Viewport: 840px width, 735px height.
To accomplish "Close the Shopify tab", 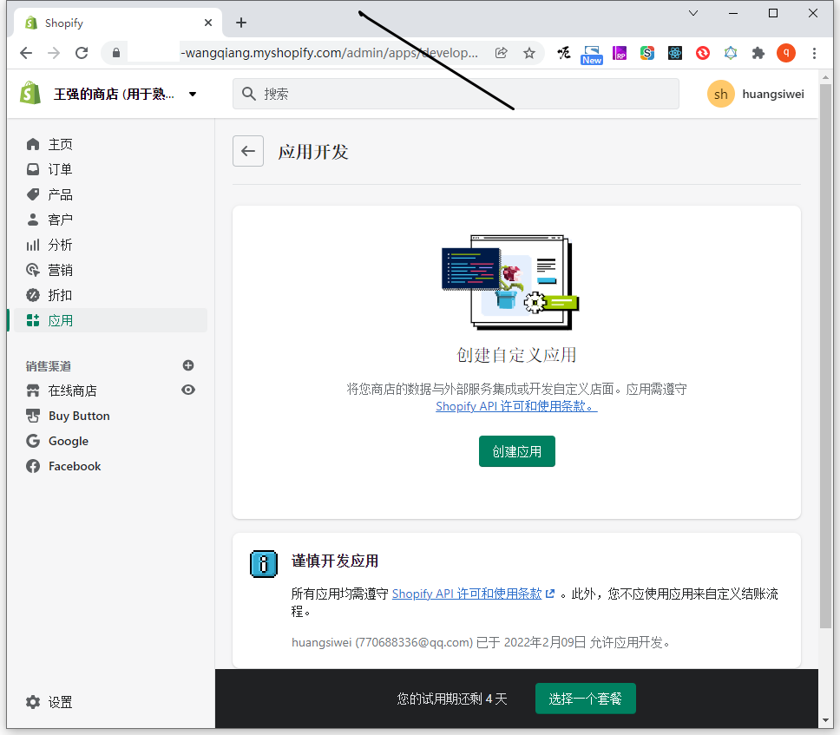I will [208, 23].
